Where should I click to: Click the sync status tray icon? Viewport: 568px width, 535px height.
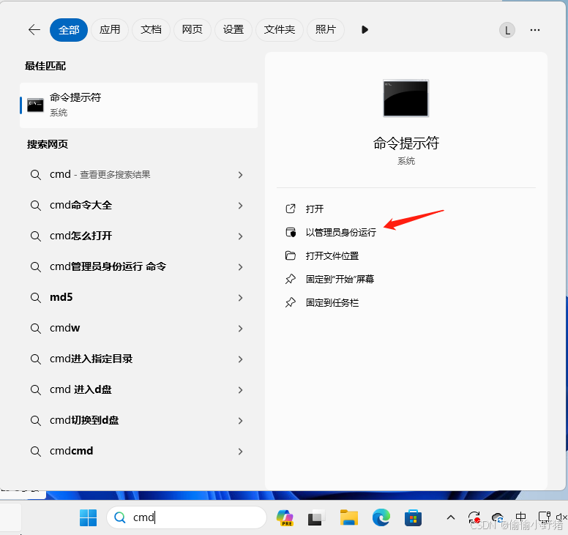[x=474, y=517]
